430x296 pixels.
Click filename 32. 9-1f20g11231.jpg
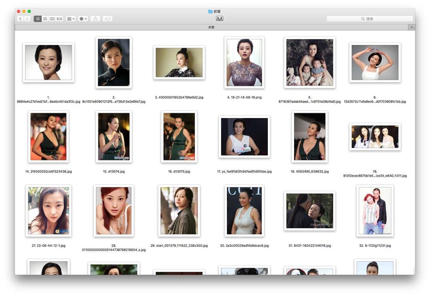375,246
